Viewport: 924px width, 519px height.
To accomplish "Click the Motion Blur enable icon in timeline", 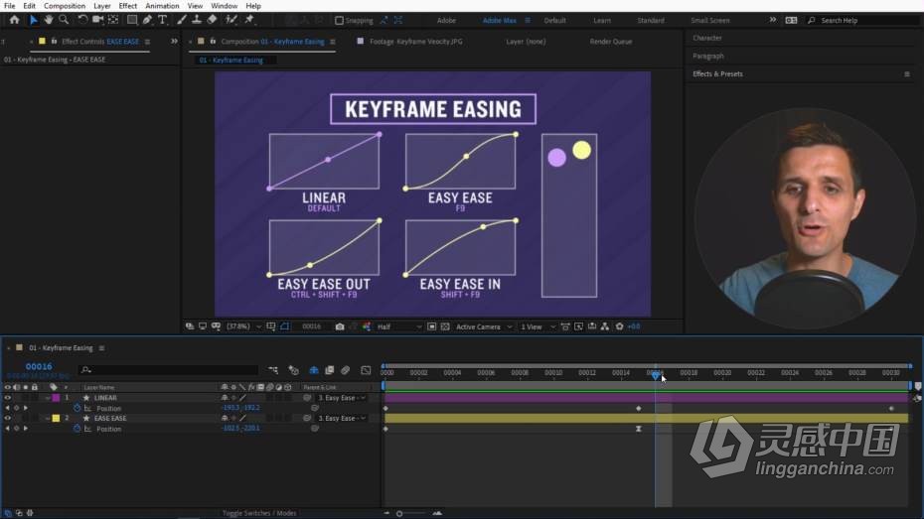I will 346,370.
